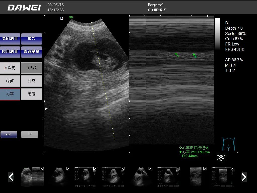Open the 报告 report panel
This screenshot has width=257, height=193.
31,39
